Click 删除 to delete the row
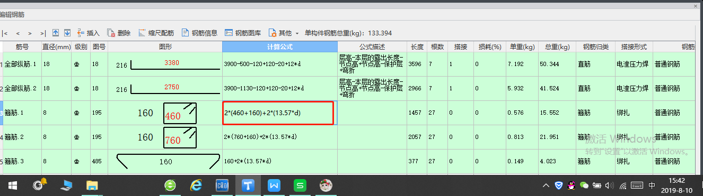Viewport: 703px width, 196px height. pyautogui.click(x=119, y=33)
